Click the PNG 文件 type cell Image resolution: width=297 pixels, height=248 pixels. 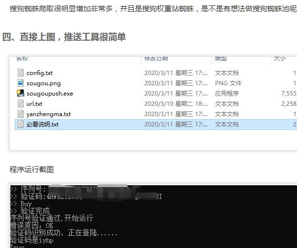tap(228, 83)
